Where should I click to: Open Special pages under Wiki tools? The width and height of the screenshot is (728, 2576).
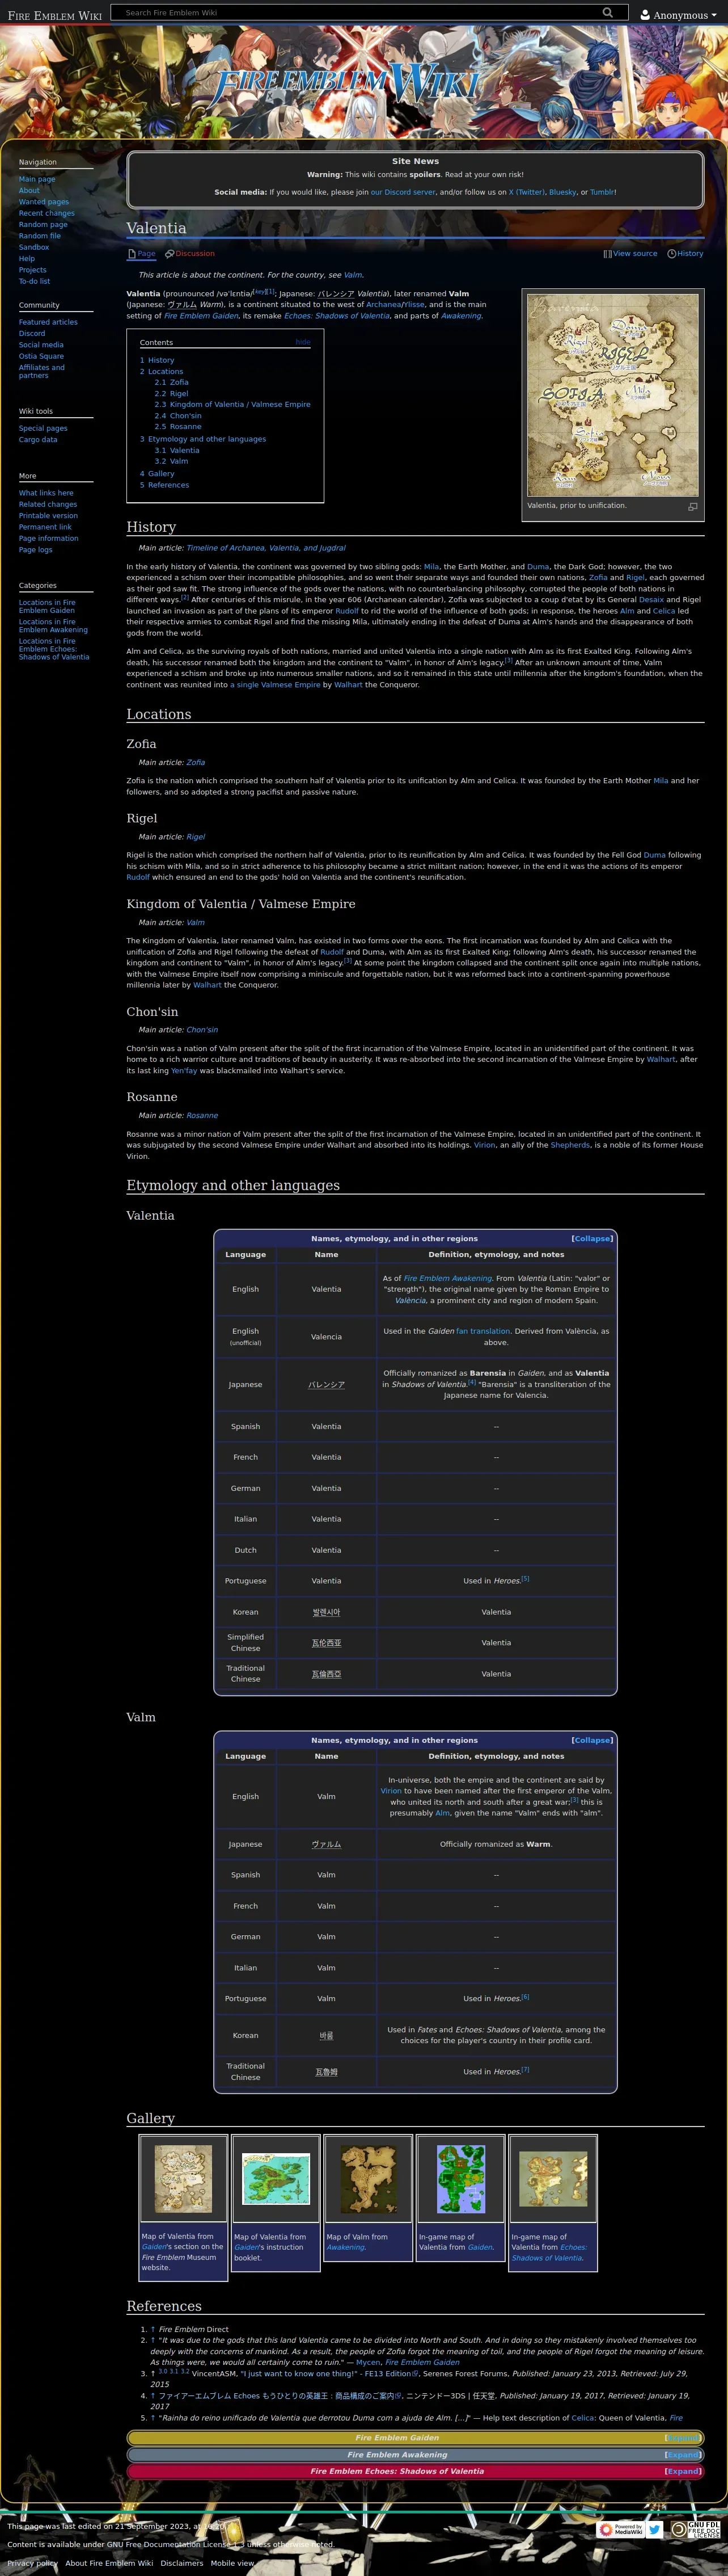coord(43,428)
